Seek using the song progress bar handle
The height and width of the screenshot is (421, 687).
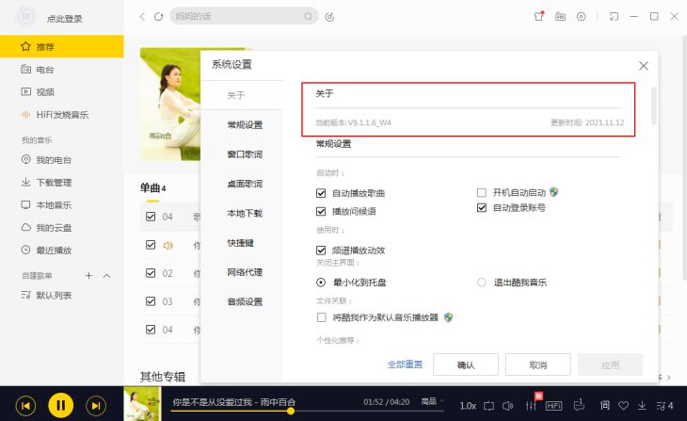pos(291,411)
